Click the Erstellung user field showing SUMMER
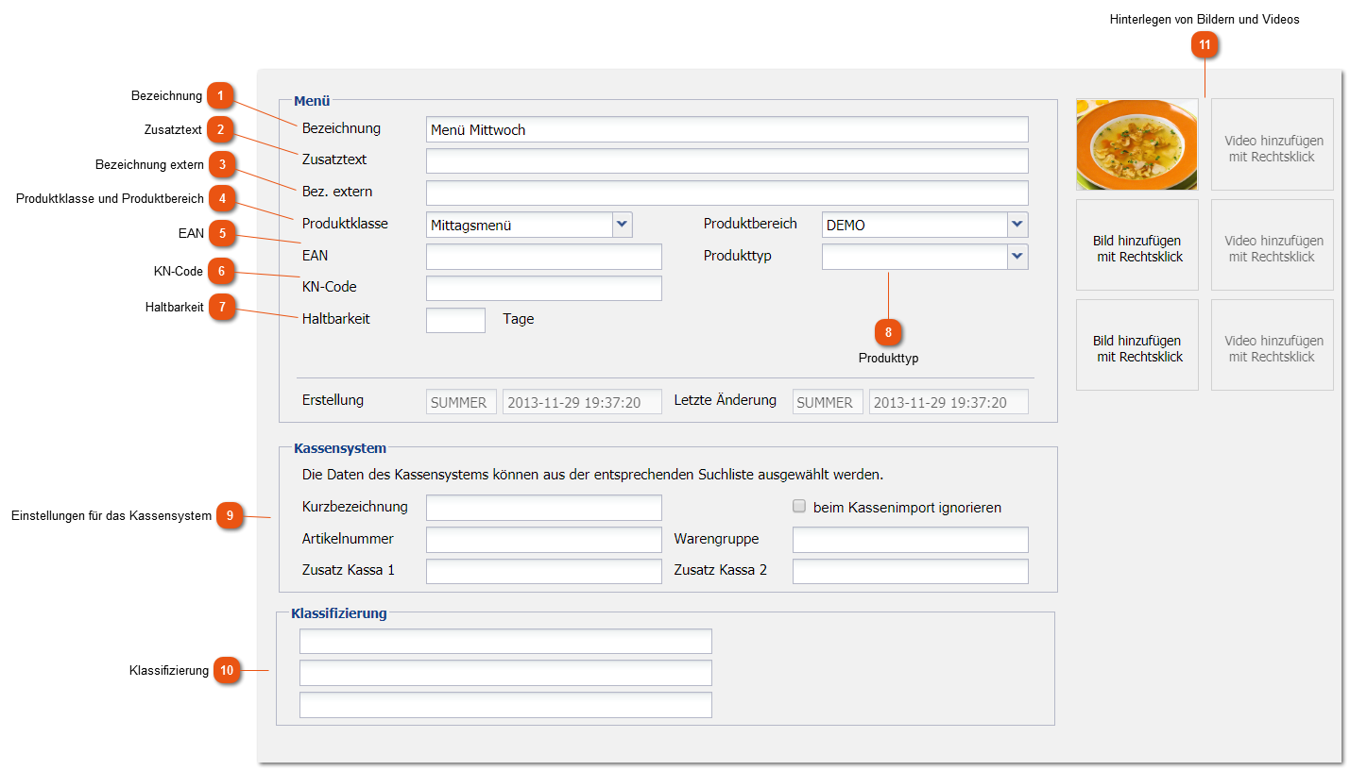The height and width of the screenshot is (771, 1350). pos(461,402)
